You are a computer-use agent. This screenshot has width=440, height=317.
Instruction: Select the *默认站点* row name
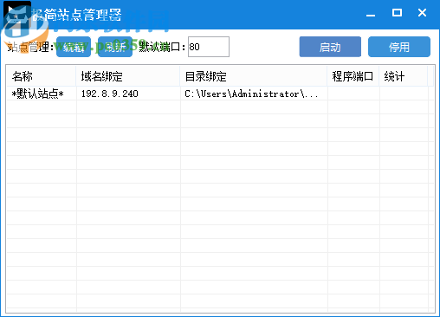[37, 94]
